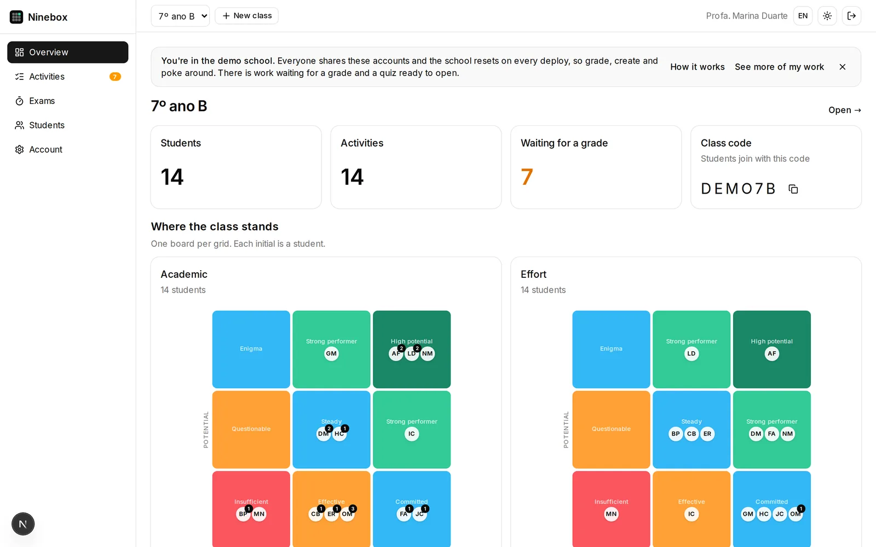Click the Academic Enigma box
Screen dimensions: 876x547
251,350
